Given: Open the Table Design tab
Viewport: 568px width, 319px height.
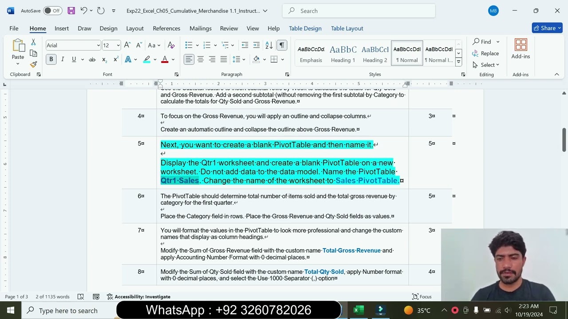Looking at the screenshot, I should (305, 28).
